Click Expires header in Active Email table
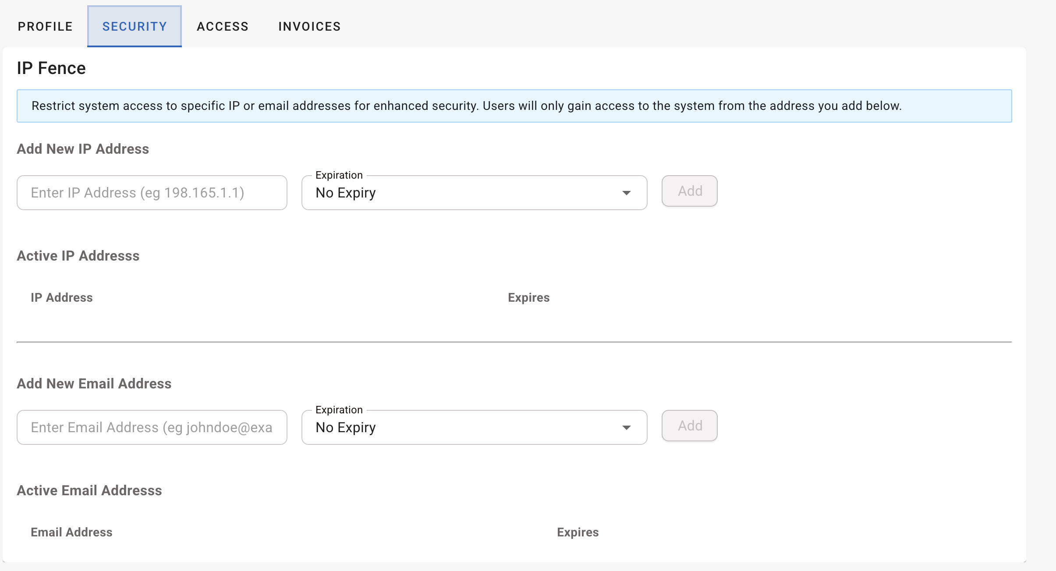Screen dimensions: 1056x571 click(578, 532)
